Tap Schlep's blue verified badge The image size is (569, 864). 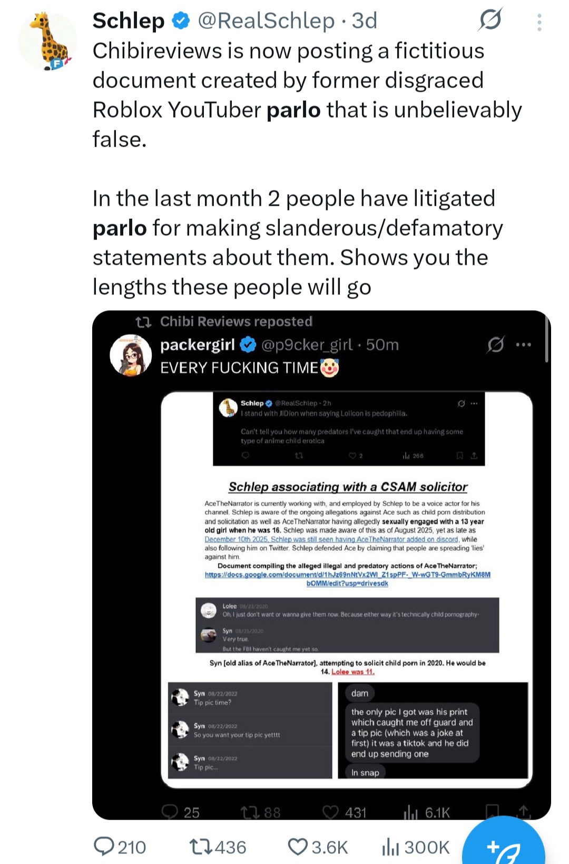coord(181,21)
